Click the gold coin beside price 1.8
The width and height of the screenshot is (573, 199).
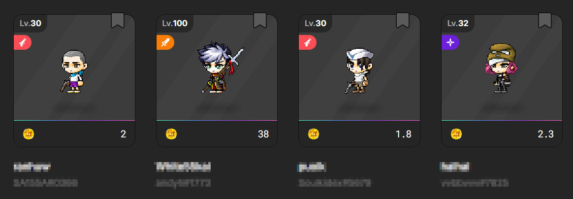point(314,134)
